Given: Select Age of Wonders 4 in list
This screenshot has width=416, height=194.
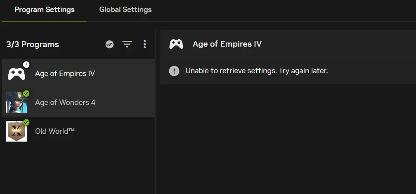Looking at the screenshot, I should [78, 102].
